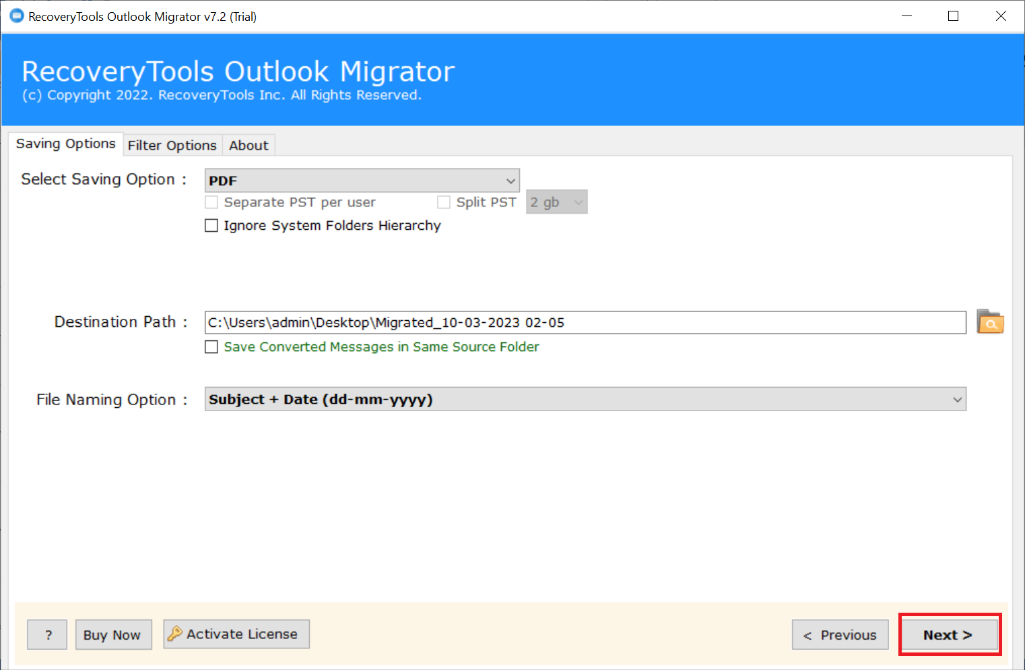Screen dimensions: 1025x670
Task: Click the Select Saving Option label
Action: click(104, 179)
